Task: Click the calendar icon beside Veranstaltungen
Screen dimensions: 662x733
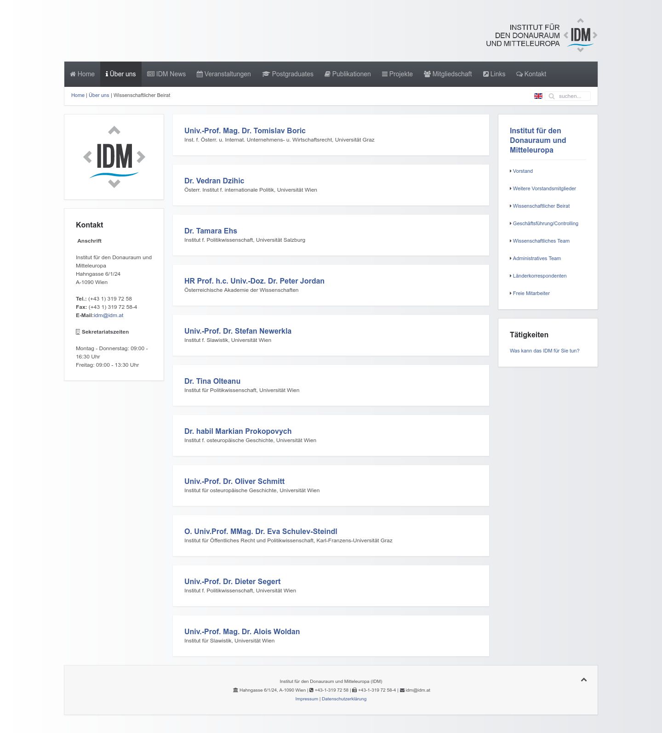Action: [200, 74]
